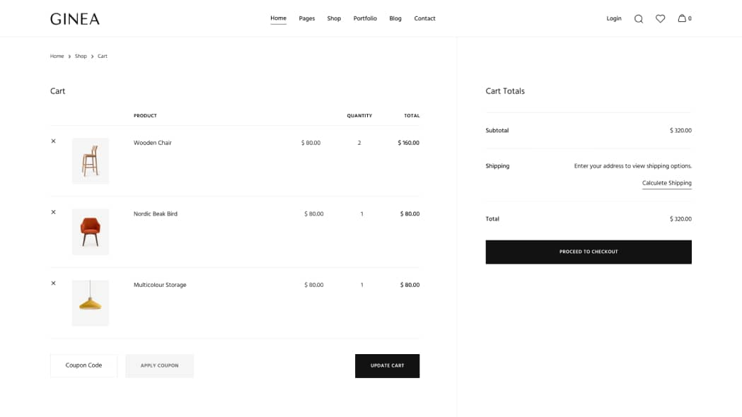The image size is (742, 417).
Task: Click the Shop breadcrumb link
Action: [81, 57]
